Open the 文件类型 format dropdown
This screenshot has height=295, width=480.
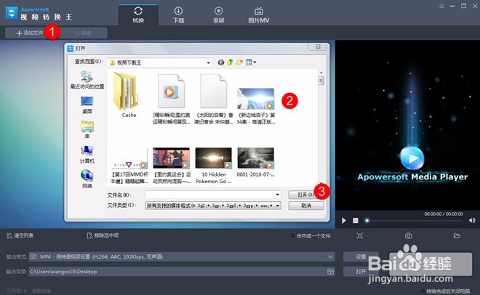tap(213, 206)
